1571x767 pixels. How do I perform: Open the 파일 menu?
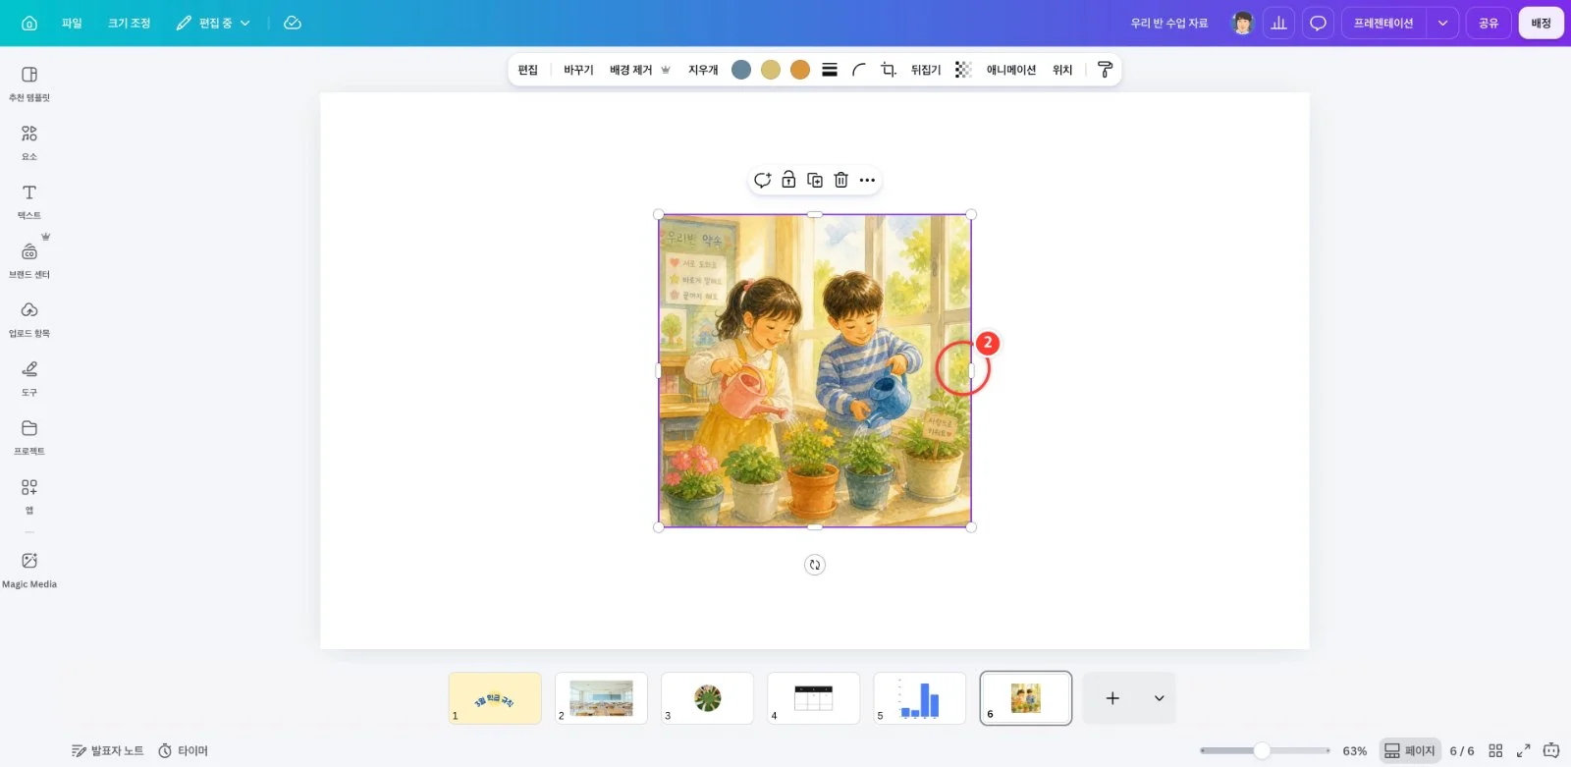tap(72, 23)
